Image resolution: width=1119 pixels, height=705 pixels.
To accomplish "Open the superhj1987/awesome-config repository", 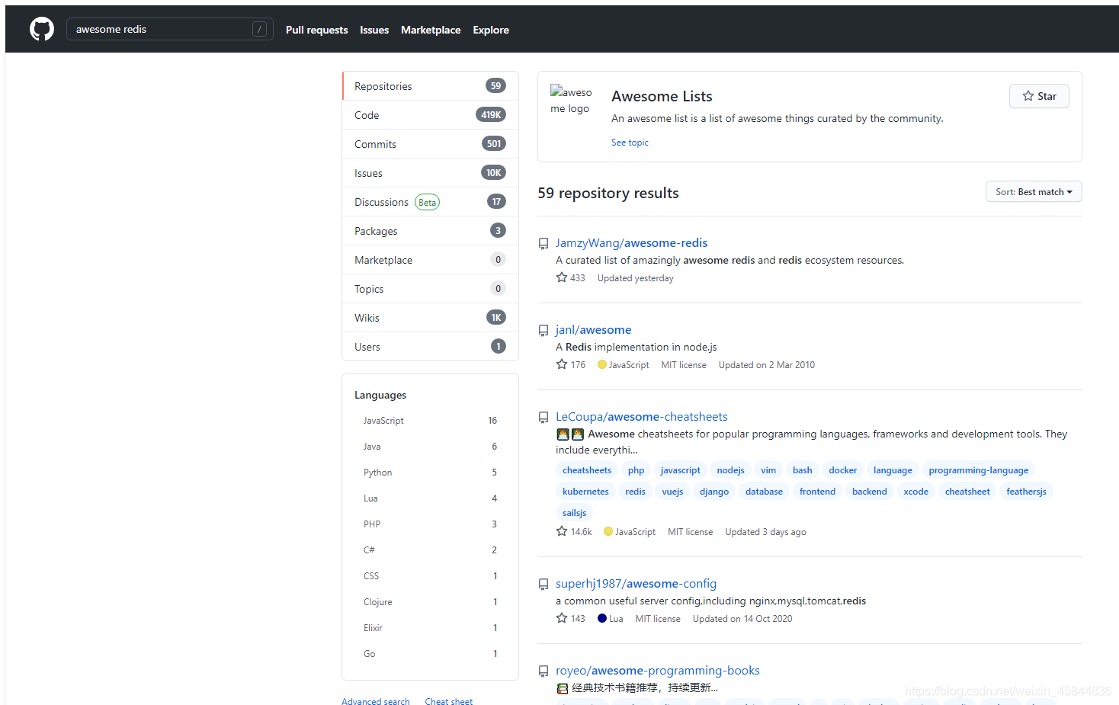I will (636, 584).
